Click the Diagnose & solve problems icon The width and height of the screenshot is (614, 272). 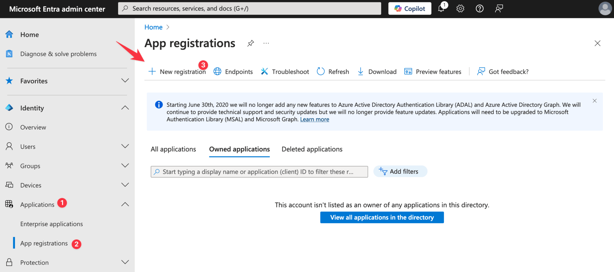[9, 54]
